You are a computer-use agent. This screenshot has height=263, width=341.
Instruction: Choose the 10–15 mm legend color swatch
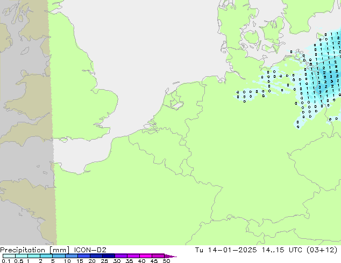[72, 256]
